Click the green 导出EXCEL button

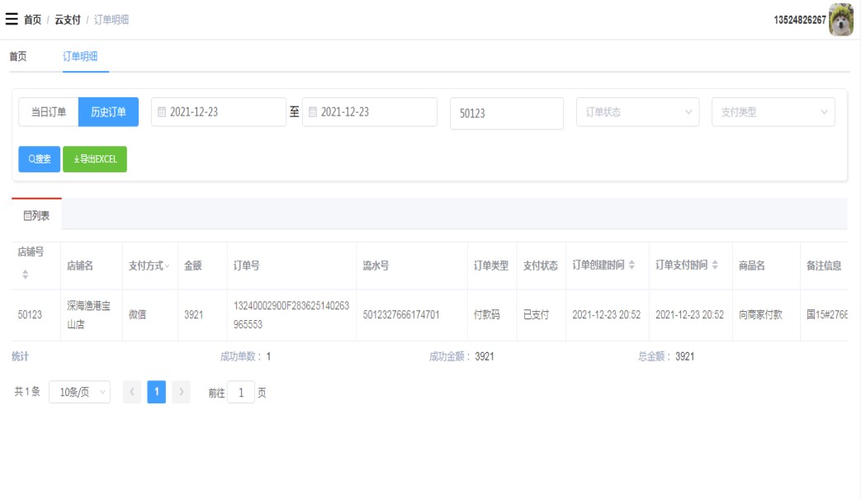pos(95,159)
